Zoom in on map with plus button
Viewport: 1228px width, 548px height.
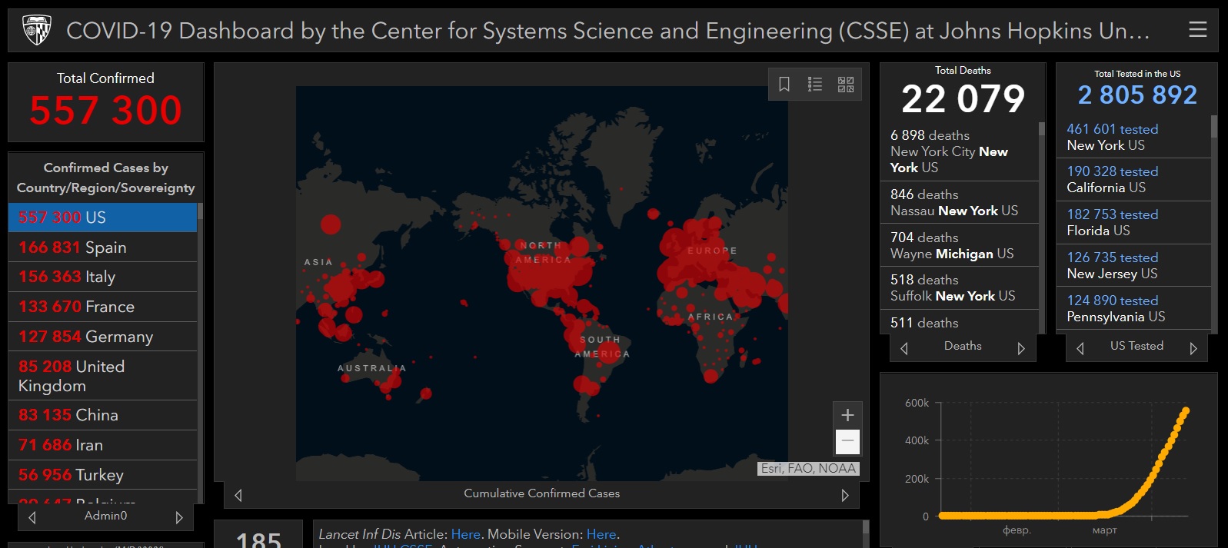click(x=847, y=415)
